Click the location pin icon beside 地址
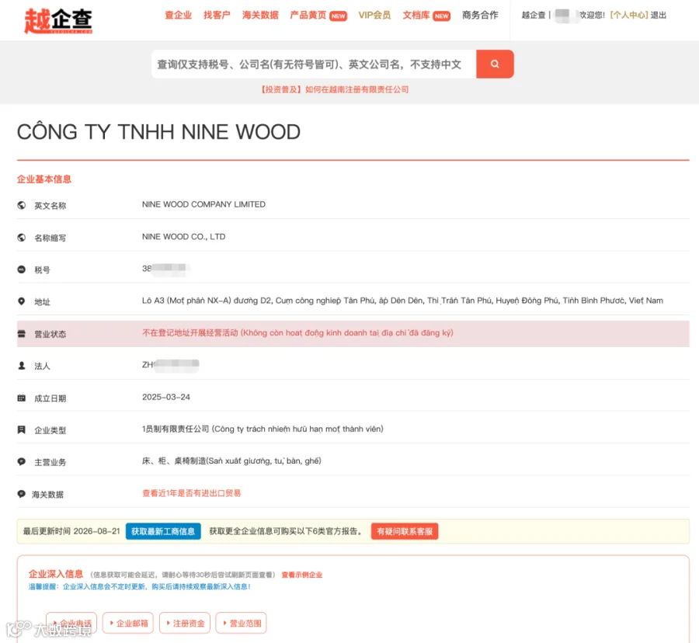The image size is (699, 643). [x=22, y=301]
